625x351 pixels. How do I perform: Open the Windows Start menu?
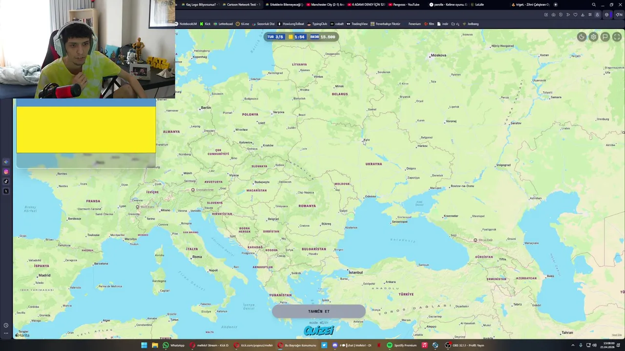pyautogui.click(x=144, y=345)
